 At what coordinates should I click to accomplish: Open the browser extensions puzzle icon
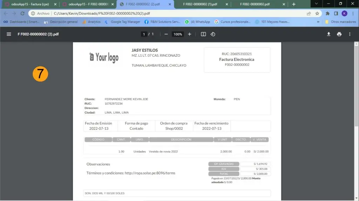(328, 13)
